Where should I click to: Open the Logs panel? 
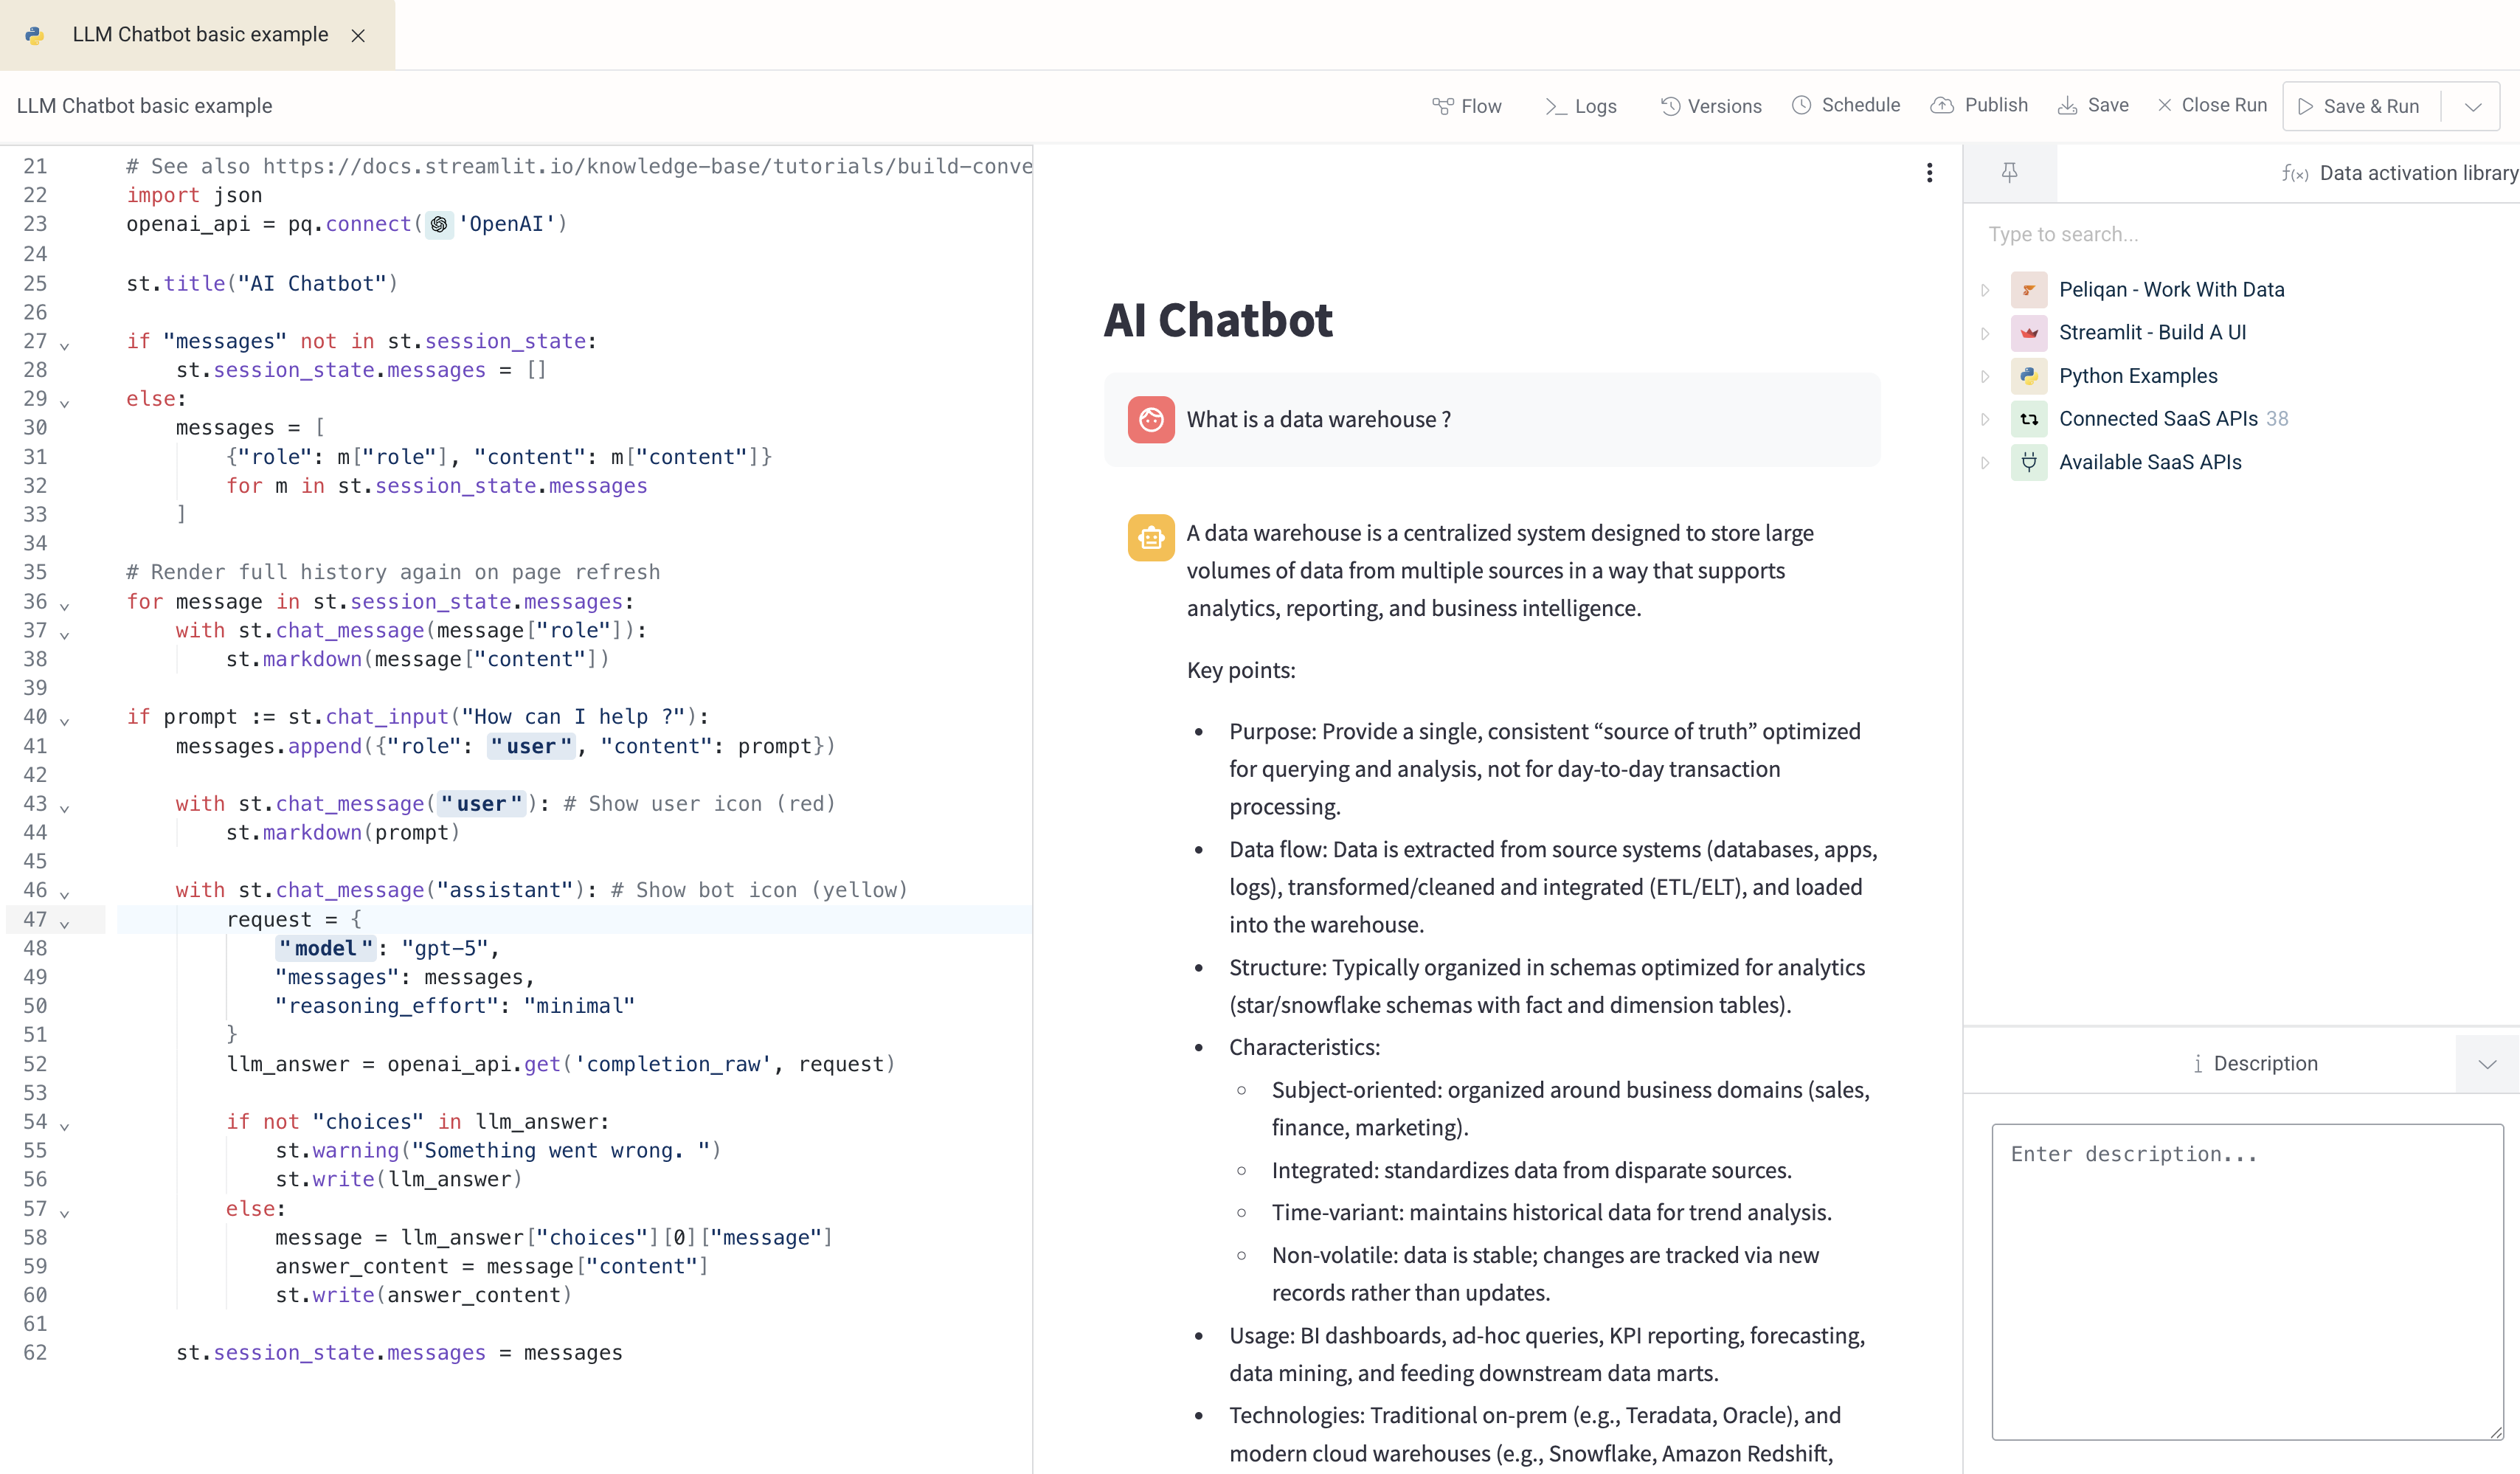(x=1580, y=106)
